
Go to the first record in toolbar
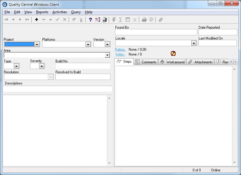point(6,20)
